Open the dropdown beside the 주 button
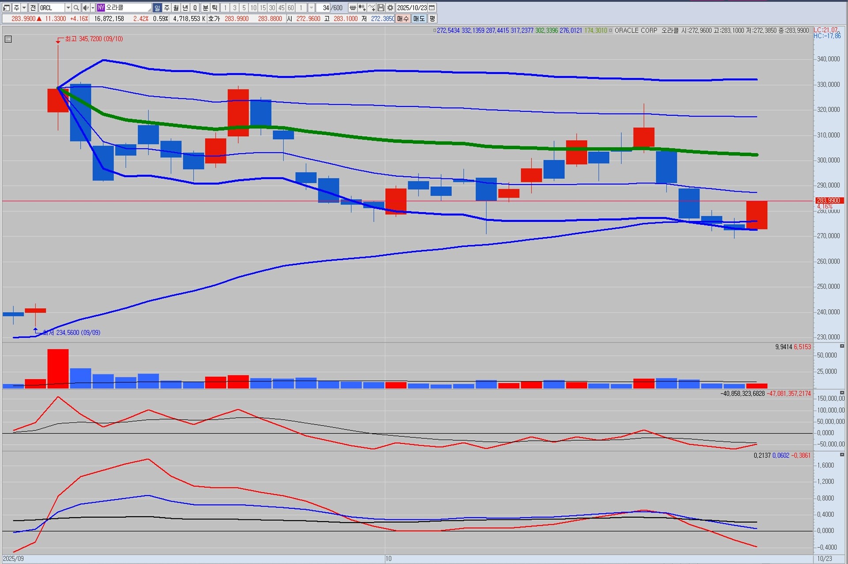Screen dimensions: 848x564 pyautogui.click(x=24, y=8)
